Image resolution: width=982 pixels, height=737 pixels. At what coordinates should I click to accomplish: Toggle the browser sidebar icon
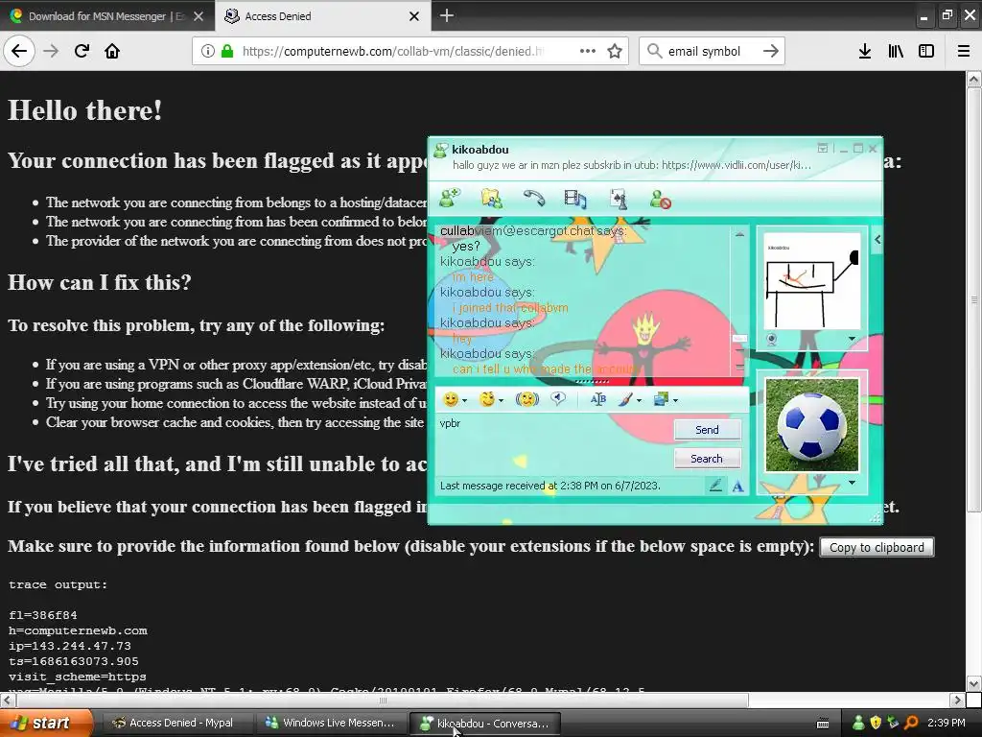pos(926,52)
